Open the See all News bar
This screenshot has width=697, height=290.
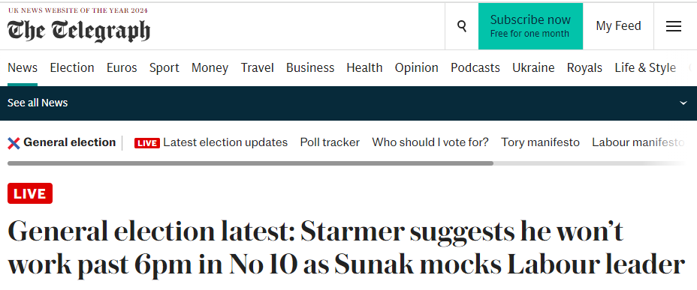[348, 103]
